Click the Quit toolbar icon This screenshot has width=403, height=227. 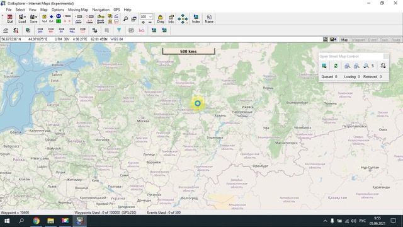point(10,19)
